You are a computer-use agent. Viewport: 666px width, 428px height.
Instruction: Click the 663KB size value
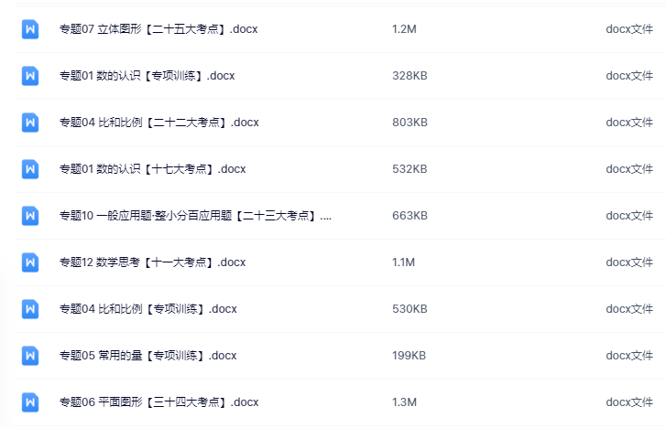(x=409, y=216)
